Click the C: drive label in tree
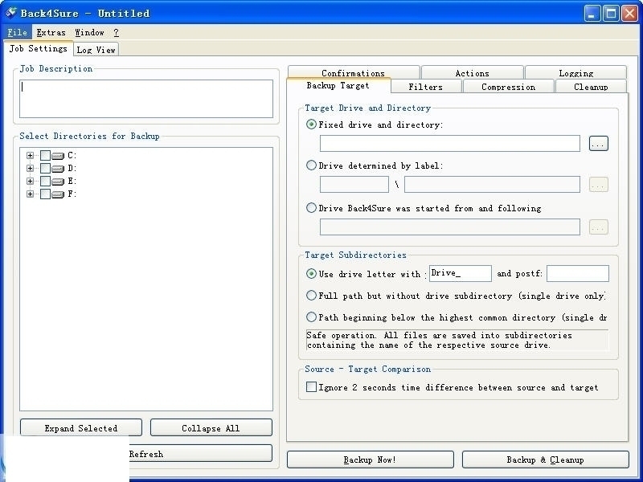This screenshot has width=643, height=482. (x=72, y=155)
